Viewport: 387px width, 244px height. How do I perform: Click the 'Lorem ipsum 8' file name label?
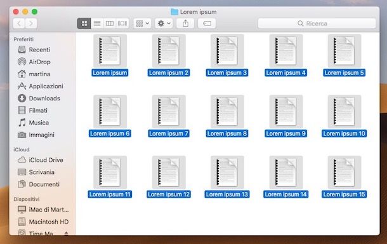(227, 133)
